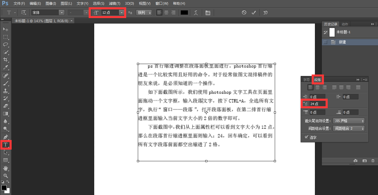Image resolution: width=378 pixels, height=195 pixels.
Task: Open the text color swatch
Action: coord(184,13)
